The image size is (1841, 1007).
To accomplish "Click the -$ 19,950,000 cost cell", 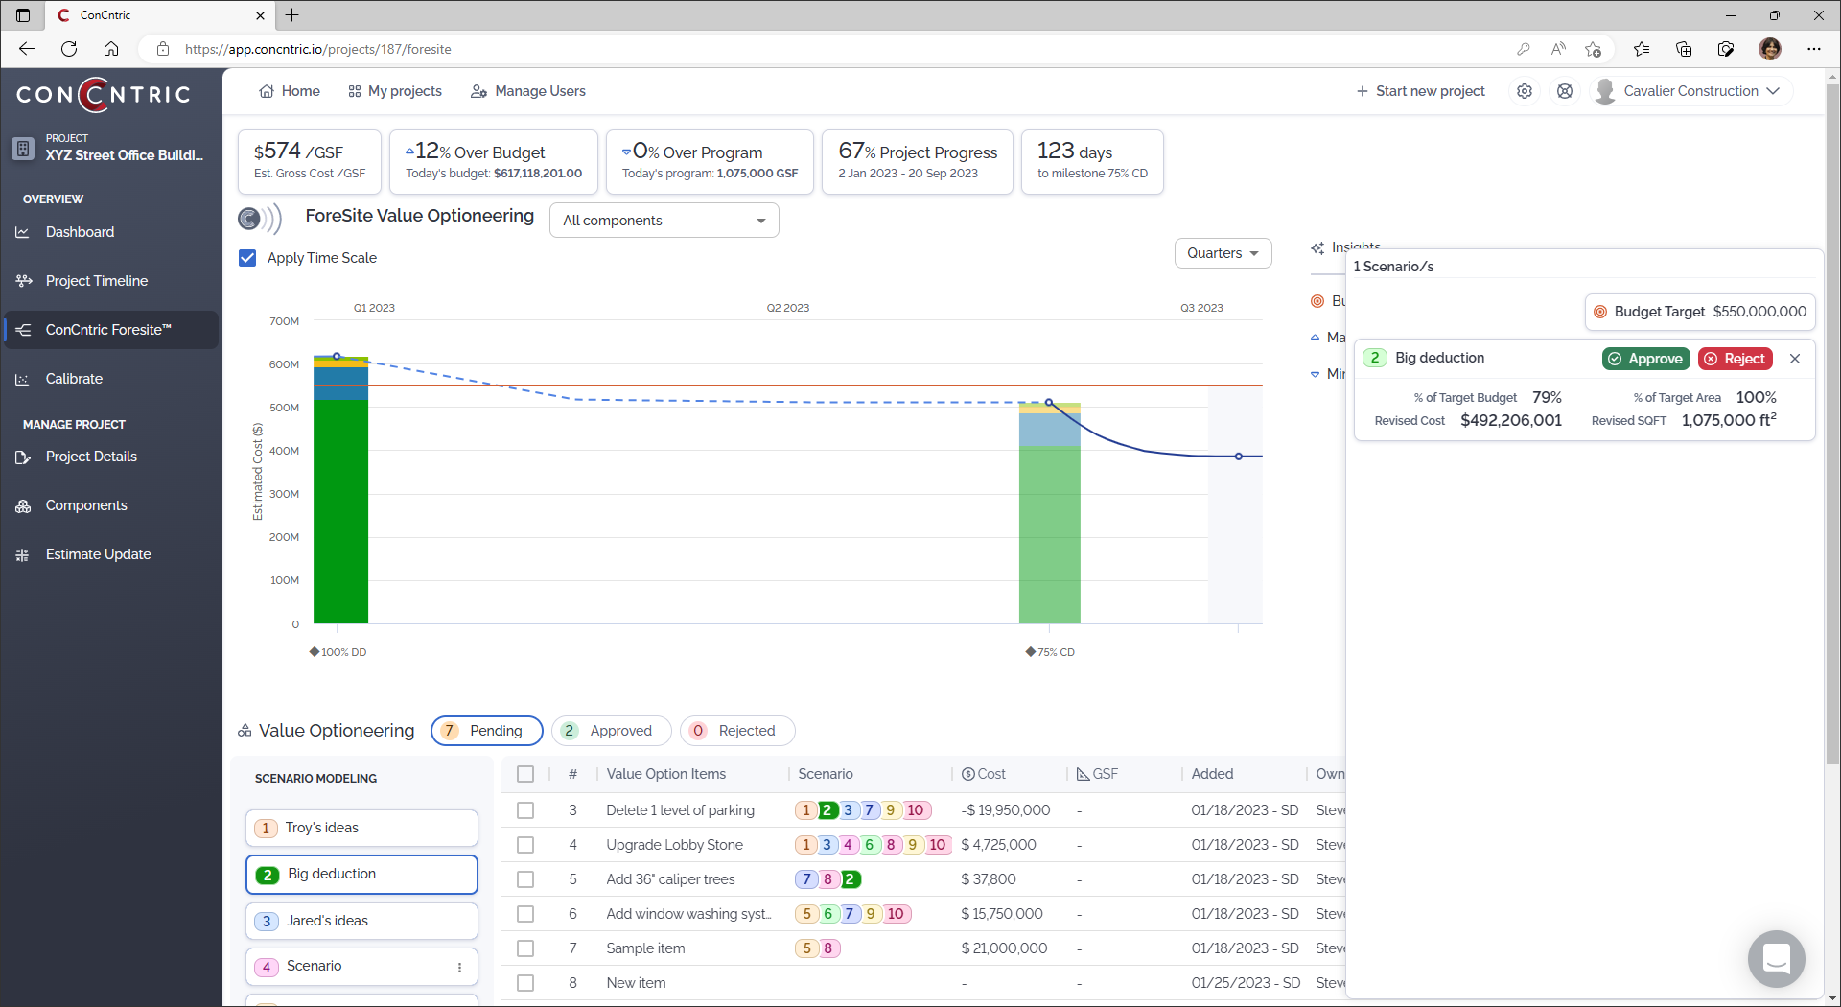I will [1005, 810].
